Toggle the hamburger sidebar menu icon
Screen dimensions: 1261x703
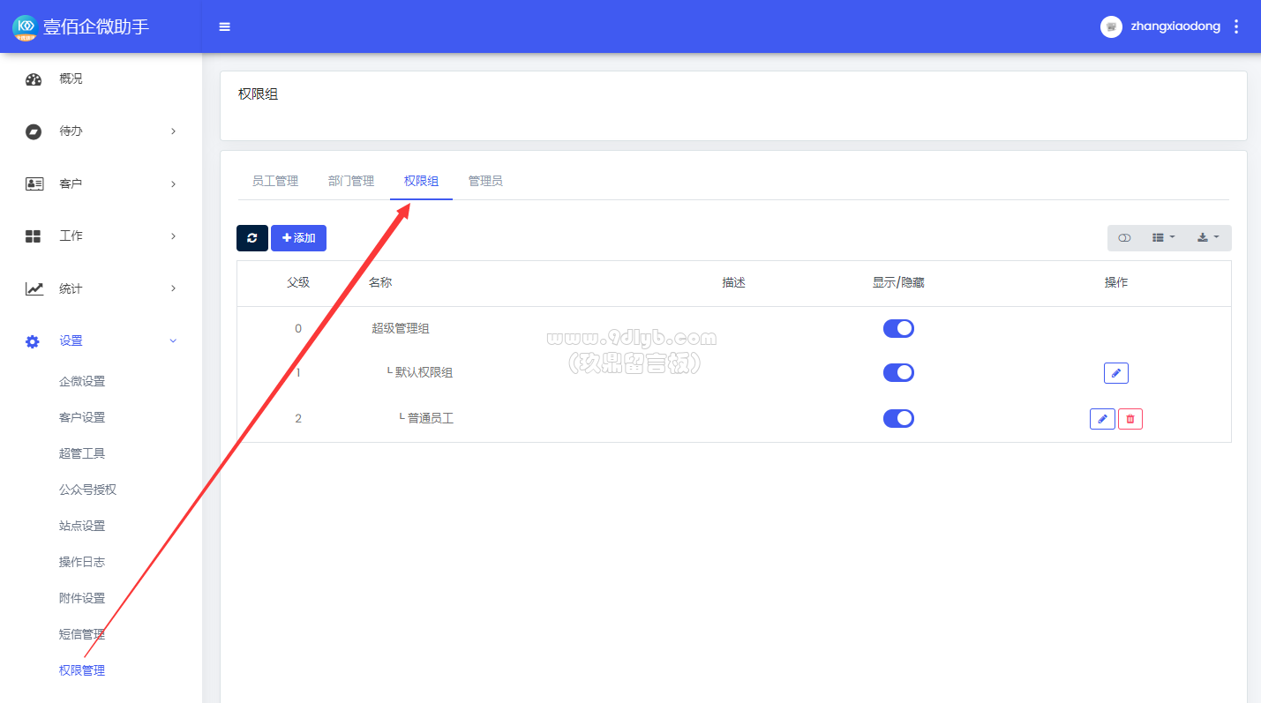coord(225,26)
